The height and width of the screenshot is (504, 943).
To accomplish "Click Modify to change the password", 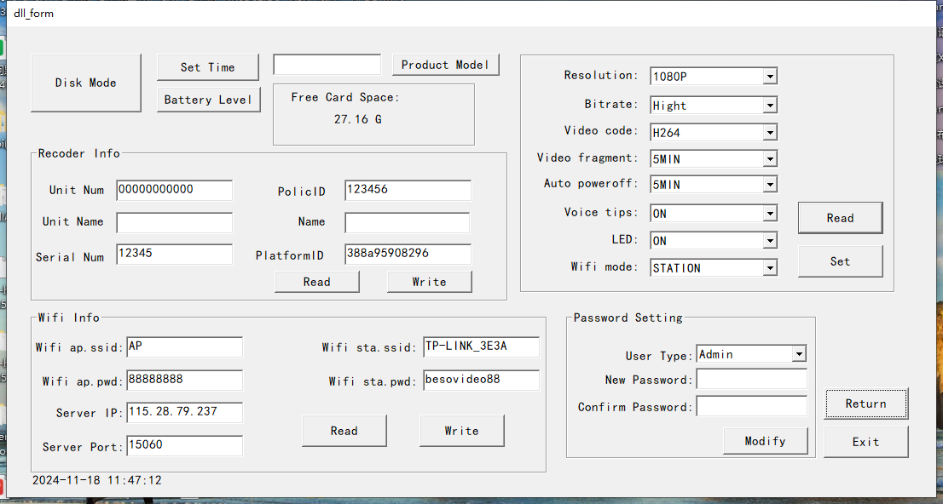I will pyautogui.click(x=765, y=441).
